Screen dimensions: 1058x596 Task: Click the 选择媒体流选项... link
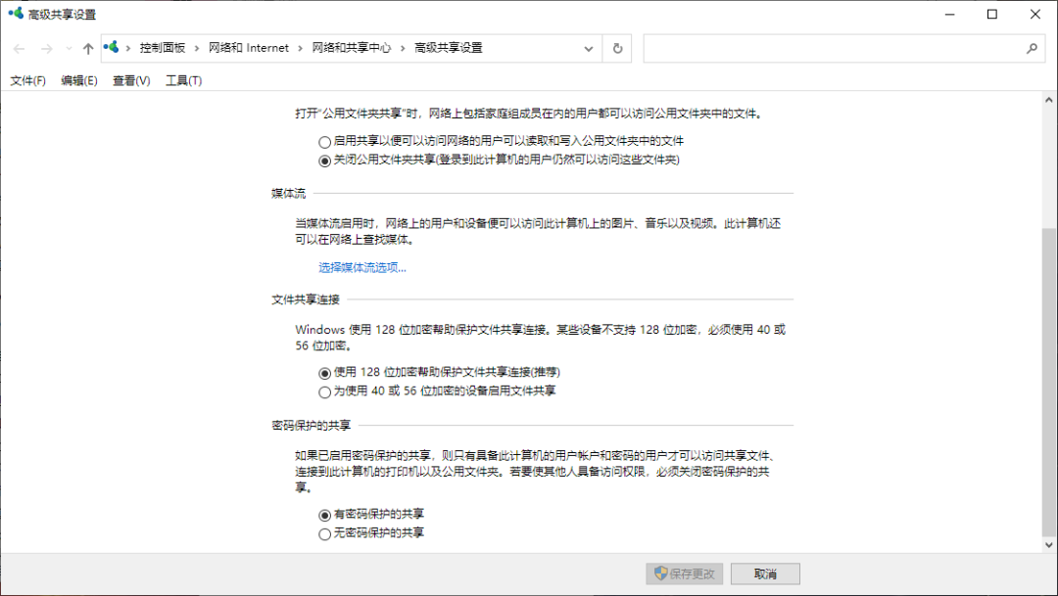361,267
